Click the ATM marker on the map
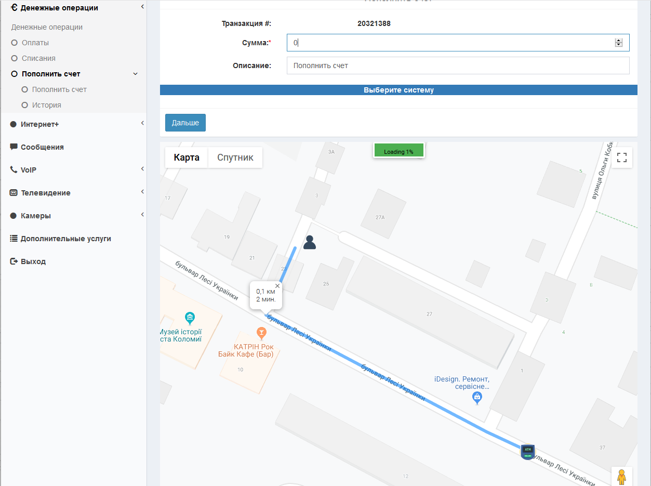Image resolution: width=651 pixels, height=486 pixels. pos(527,452)
